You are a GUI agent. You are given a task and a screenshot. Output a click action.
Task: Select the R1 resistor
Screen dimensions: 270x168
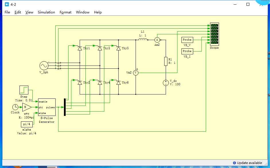point(166,61)
